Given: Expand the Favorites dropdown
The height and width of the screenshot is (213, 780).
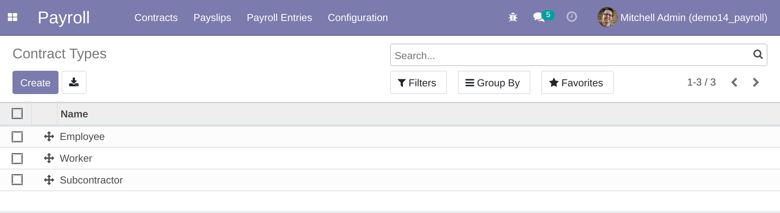Looking at the screenshot, I should [x=577, y=83].
